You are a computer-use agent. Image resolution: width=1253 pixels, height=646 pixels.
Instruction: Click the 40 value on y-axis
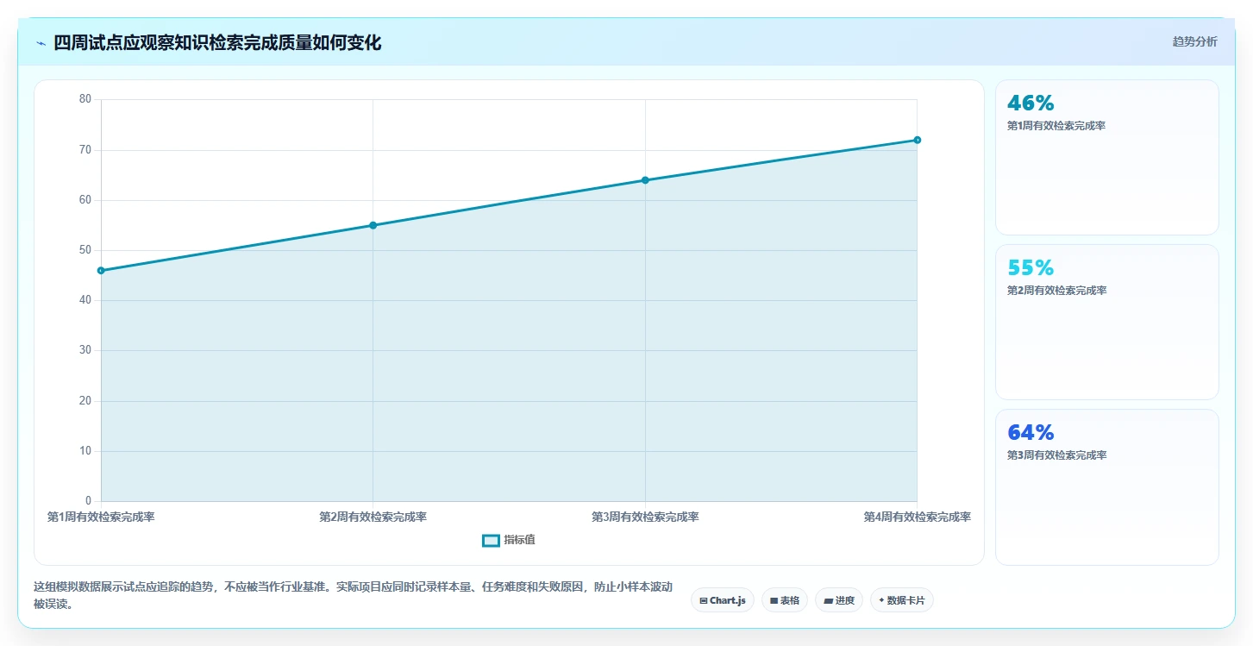(x=85, y=300)
